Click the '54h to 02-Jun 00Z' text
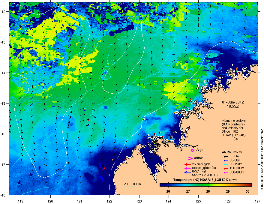The width and height of the screenshot is (264, 204). tap(205, 175)
